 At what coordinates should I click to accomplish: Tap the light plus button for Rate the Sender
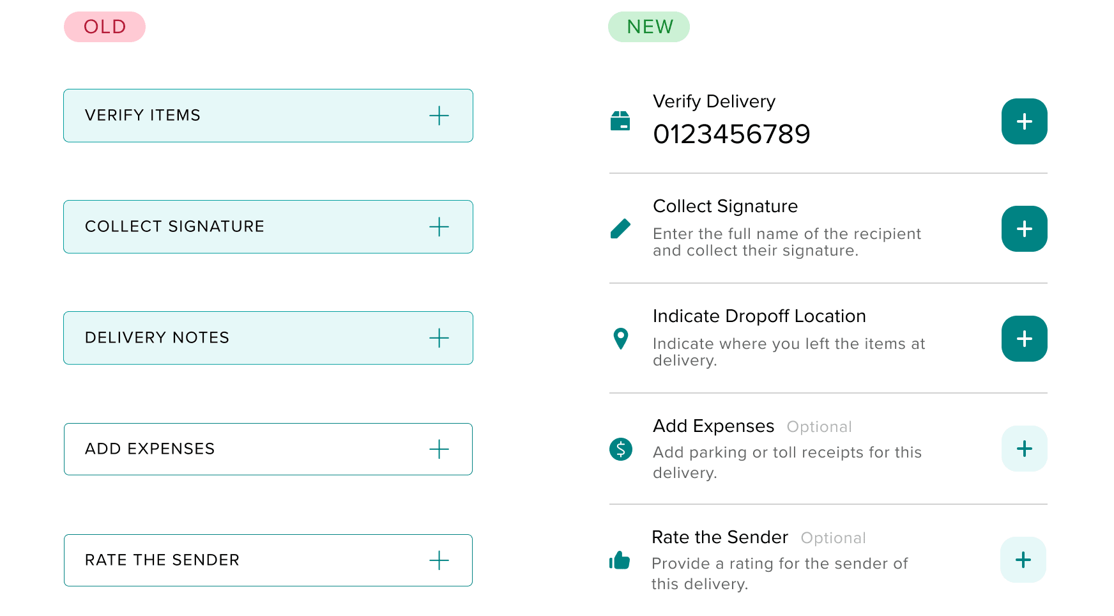1023,560
